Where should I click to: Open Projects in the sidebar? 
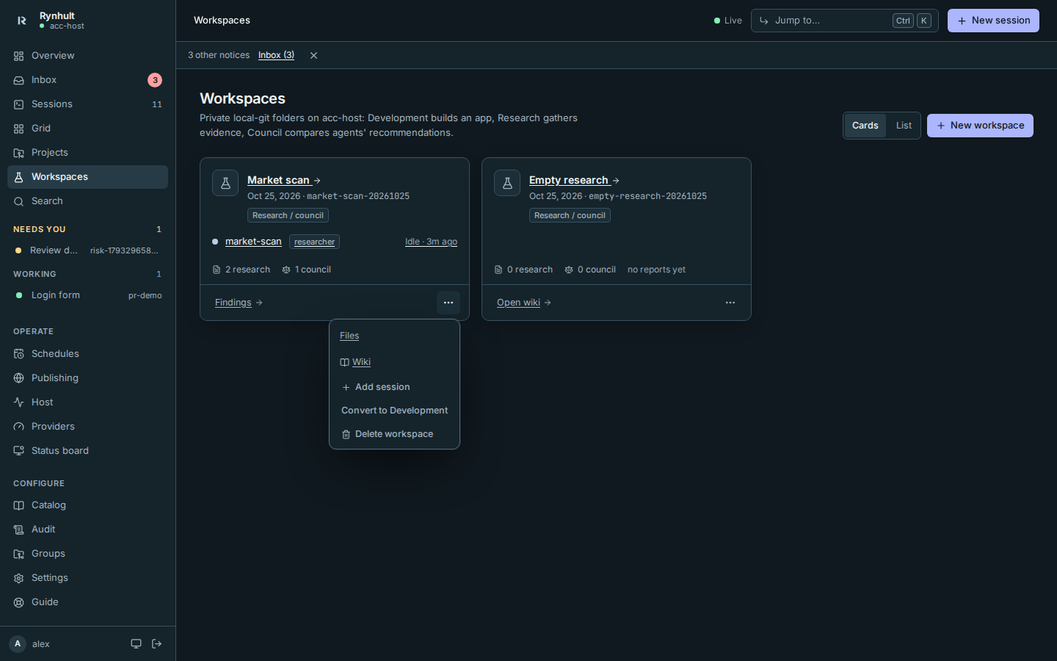pyautogui.click(x=87, y=153)
